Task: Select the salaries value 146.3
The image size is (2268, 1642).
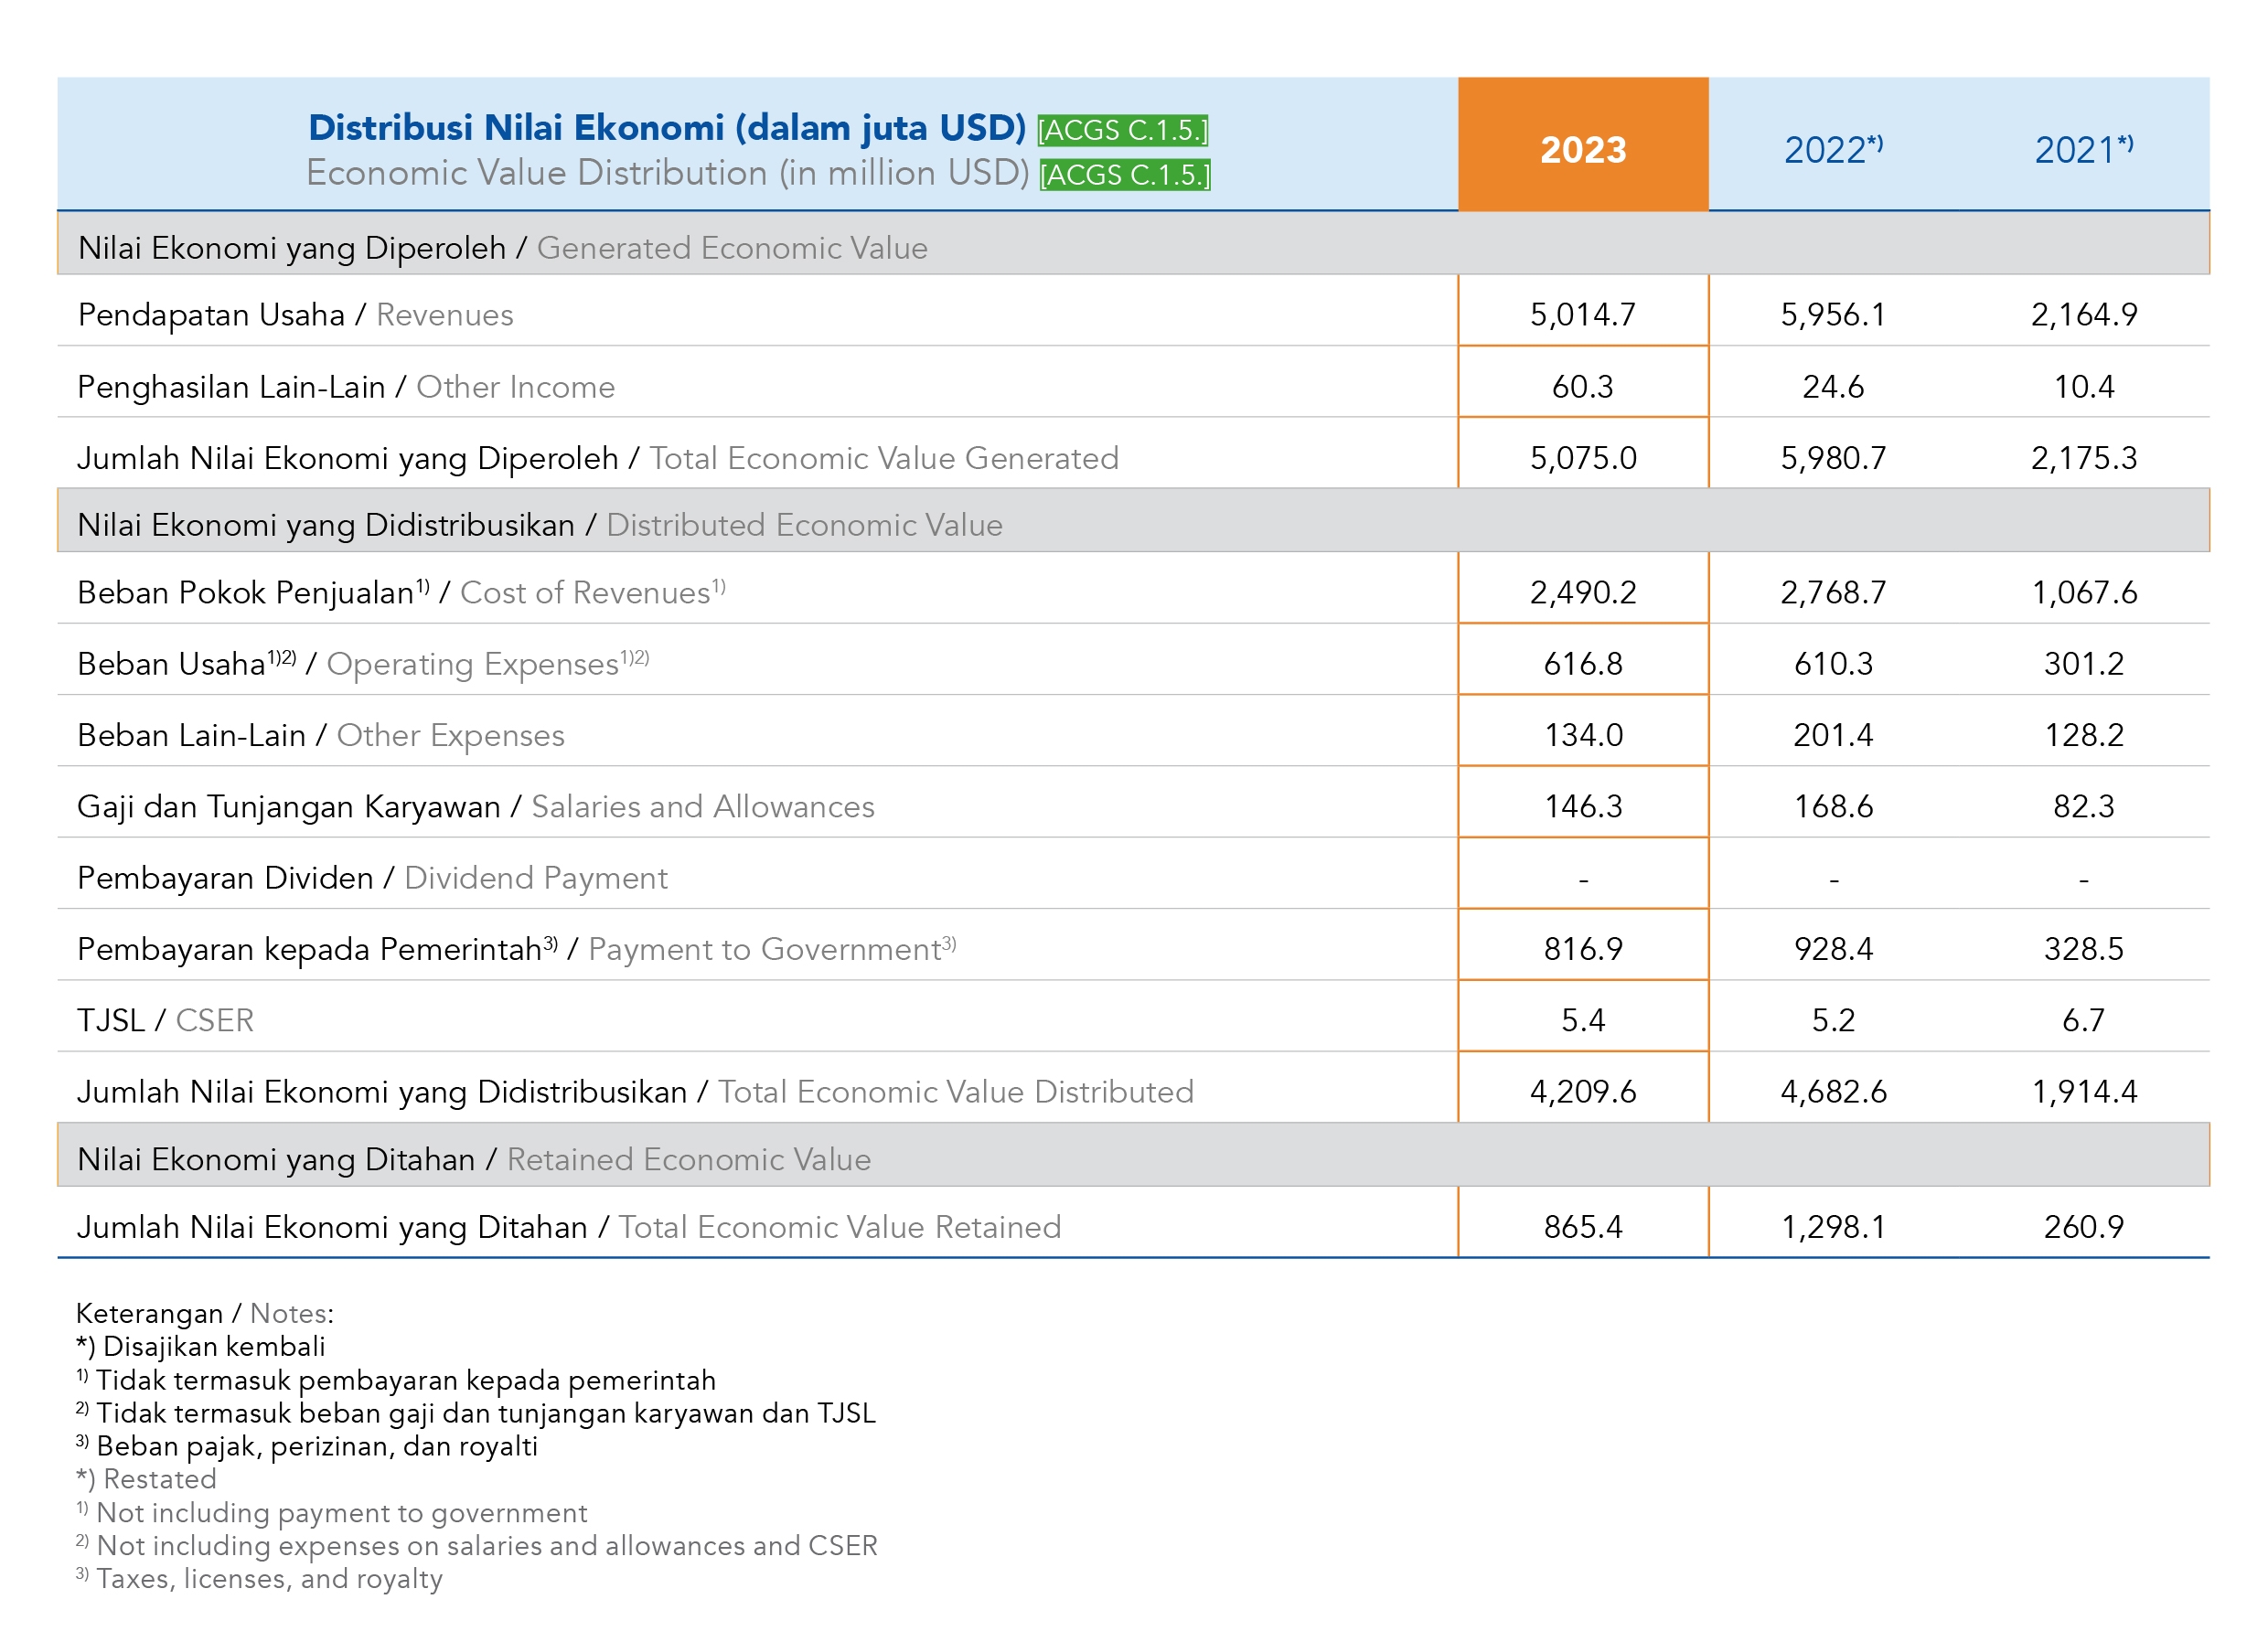Action: (x=1583, y=807)
